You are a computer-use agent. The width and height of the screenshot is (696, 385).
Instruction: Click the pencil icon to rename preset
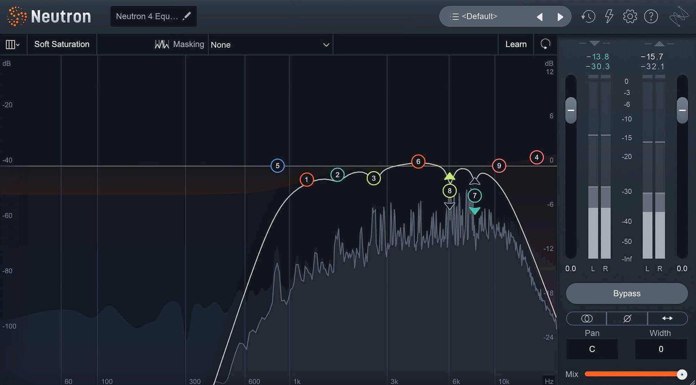(x=187, y=16)
